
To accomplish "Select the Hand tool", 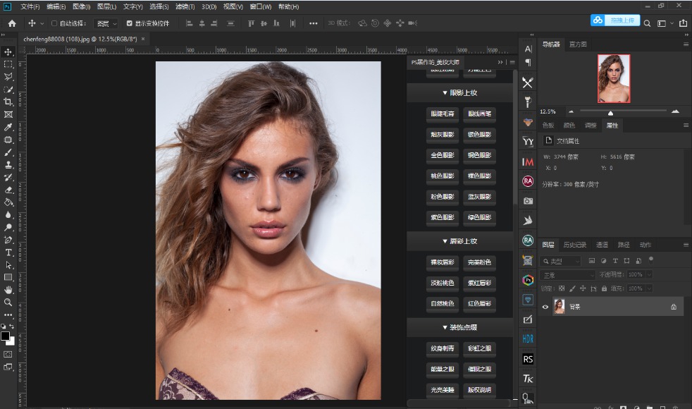I will [8, 291].
